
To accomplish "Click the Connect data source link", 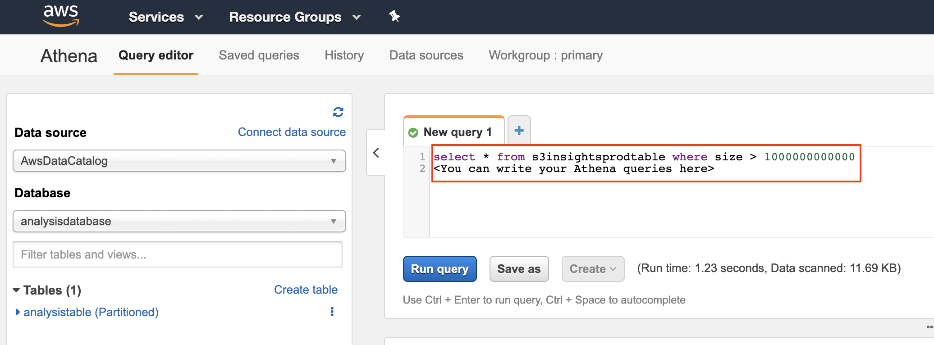I will tap(292, 132).
